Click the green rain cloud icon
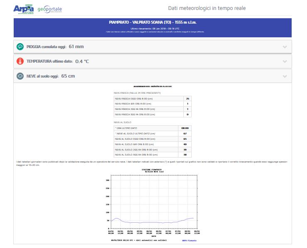The width and height of the screenshot is (307, 248). (20, 46)
